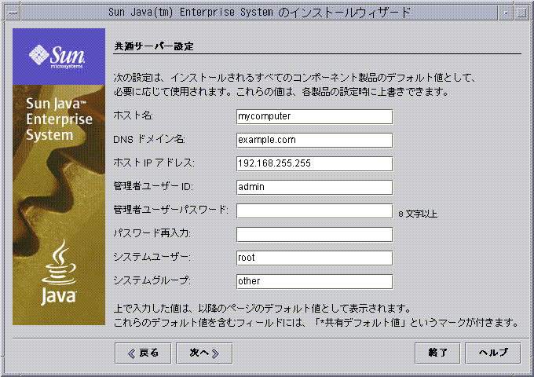This screenshot has height=377, width=534.
Task: Click the パスワード再入力 label
Action: coord(152,233)
